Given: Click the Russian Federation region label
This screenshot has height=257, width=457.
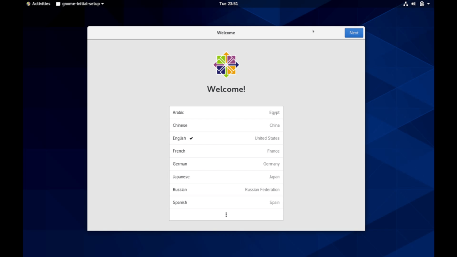Looking at the screenshot, I should (262, 189).
